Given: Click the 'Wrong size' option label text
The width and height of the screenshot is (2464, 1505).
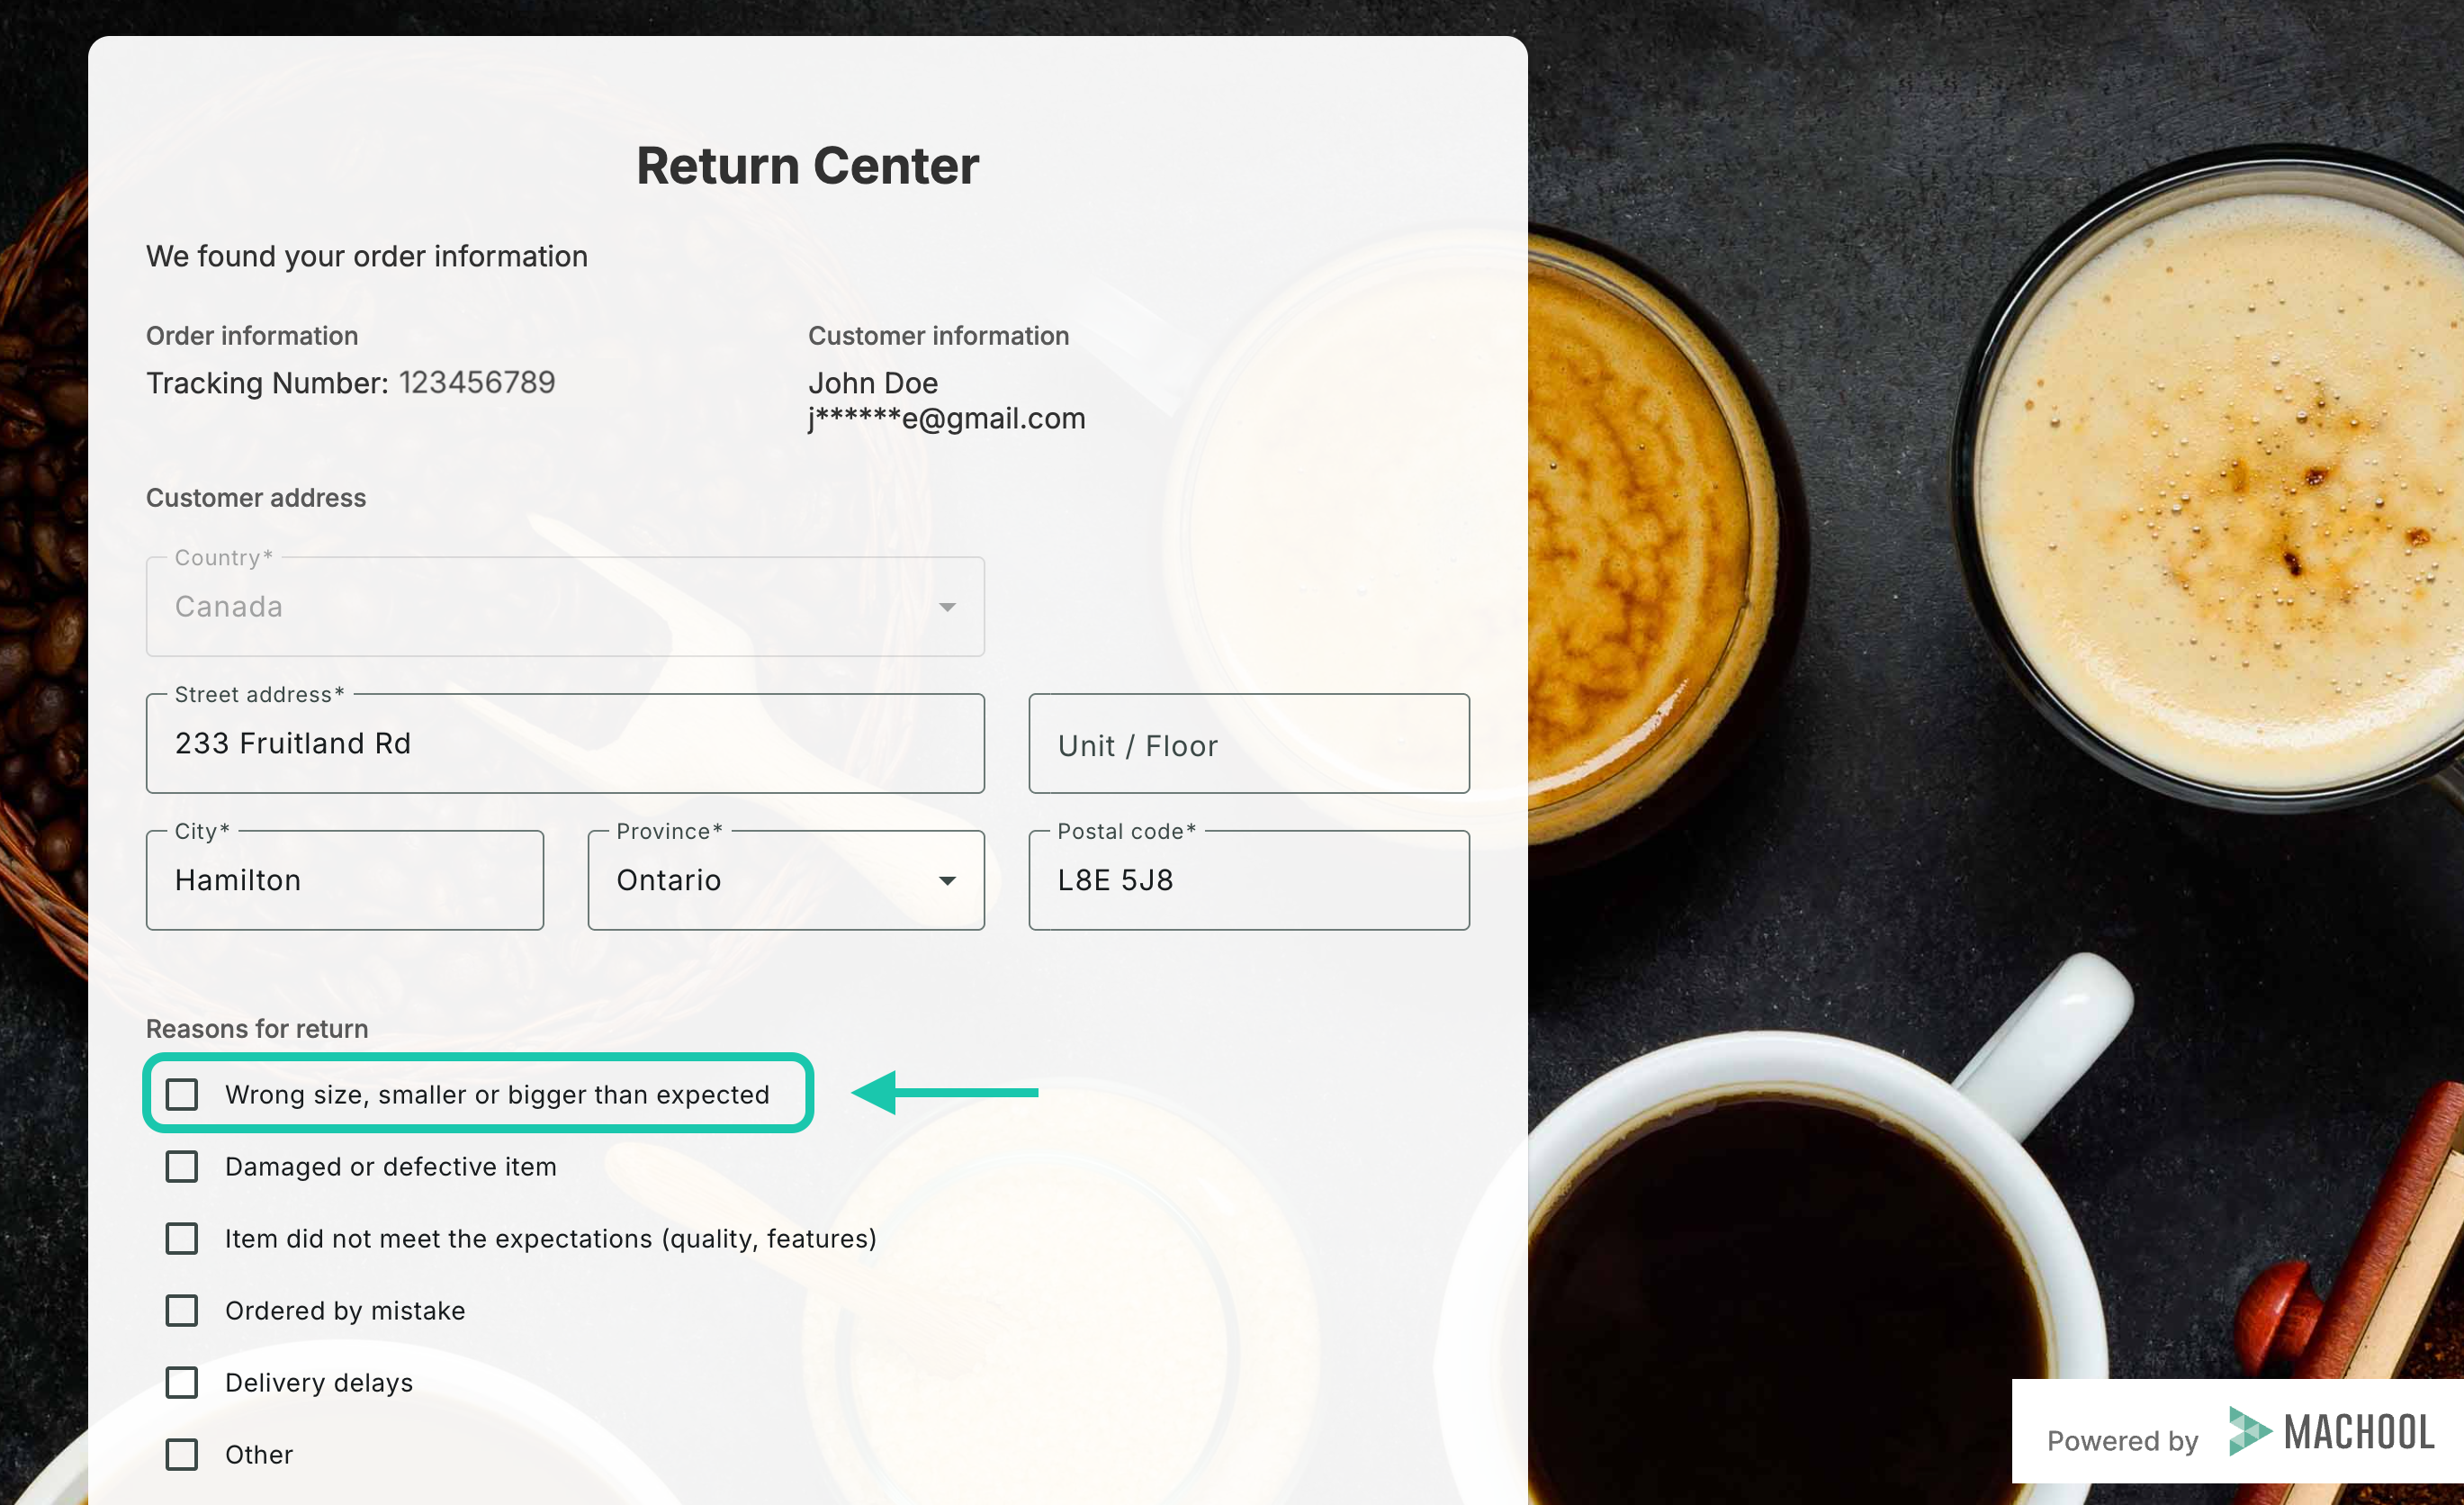Looking at the screenshot, I should tap(497, 1094).
